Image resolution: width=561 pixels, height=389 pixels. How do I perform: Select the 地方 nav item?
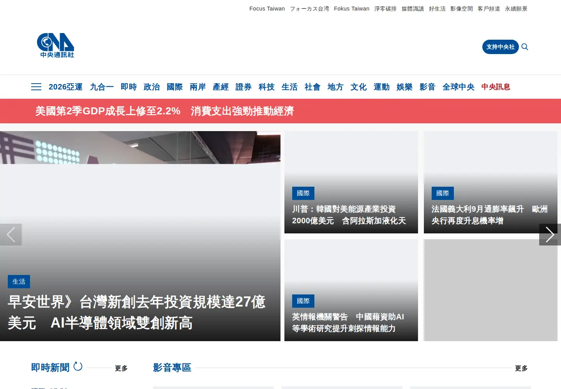pos(335,87)
